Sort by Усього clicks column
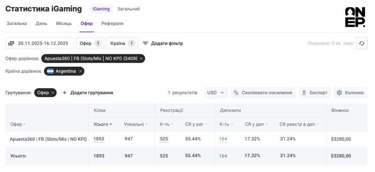The height and width of the screenshot is (172, 375). click(103, 124)
